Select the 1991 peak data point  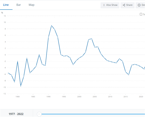click(x=52, y=25)
